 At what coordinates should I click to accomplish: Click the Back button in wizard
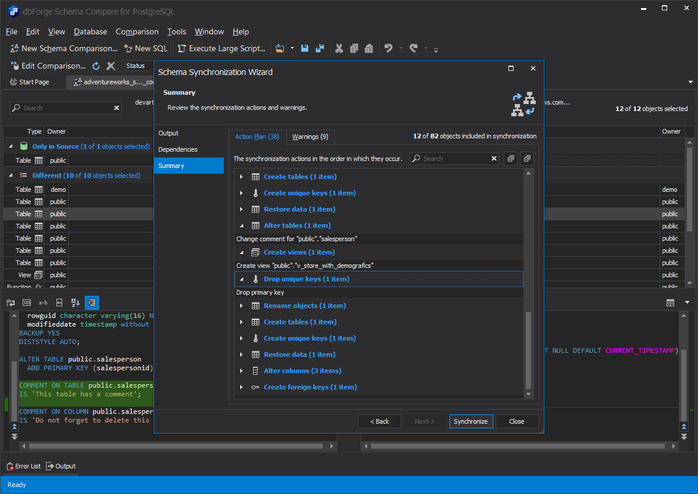tap(379, 421)
